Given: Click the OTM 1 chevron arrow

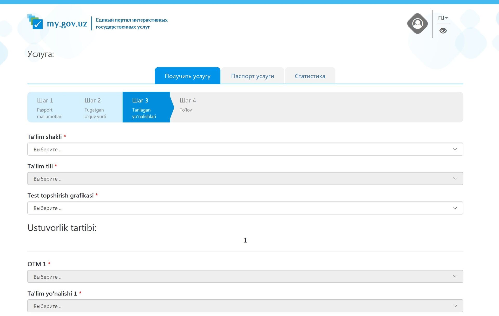Looking at the screenshot, I should click(455, 276).
